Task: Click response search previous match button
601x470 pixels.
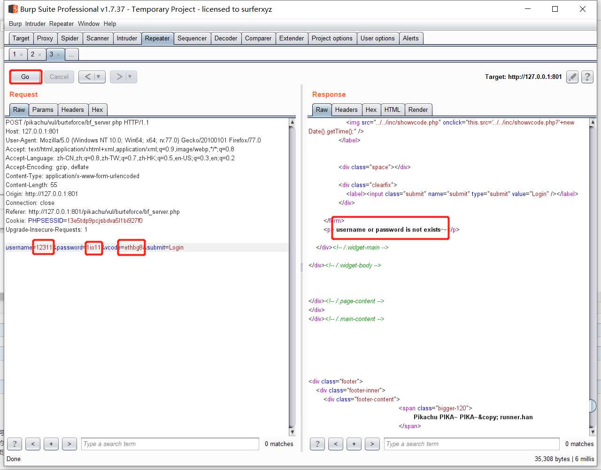Action: click(x=336, y=444)
